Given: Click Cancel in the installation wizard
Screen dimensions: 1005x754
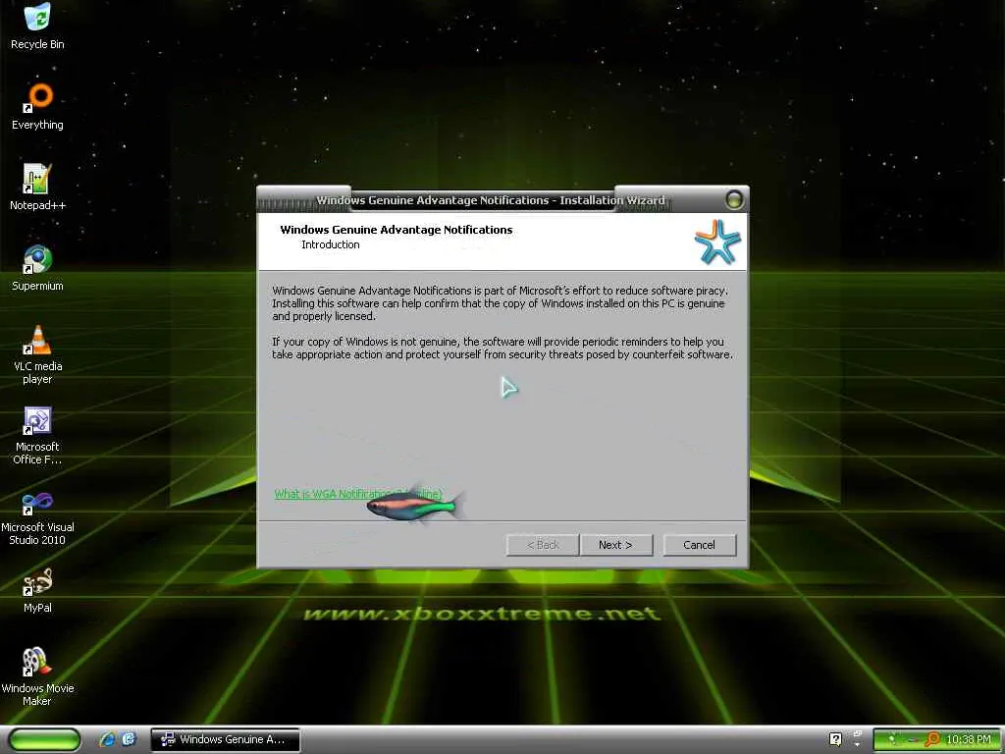Looking at the screenshot, I should (x=699, y=545).
